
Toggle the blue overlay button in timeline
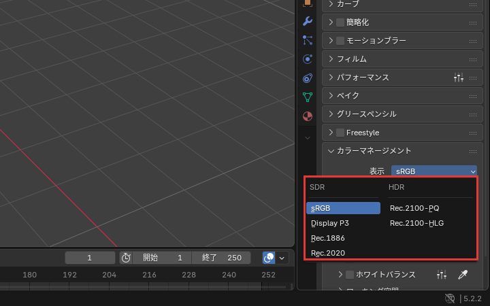[x=269, y=258]
